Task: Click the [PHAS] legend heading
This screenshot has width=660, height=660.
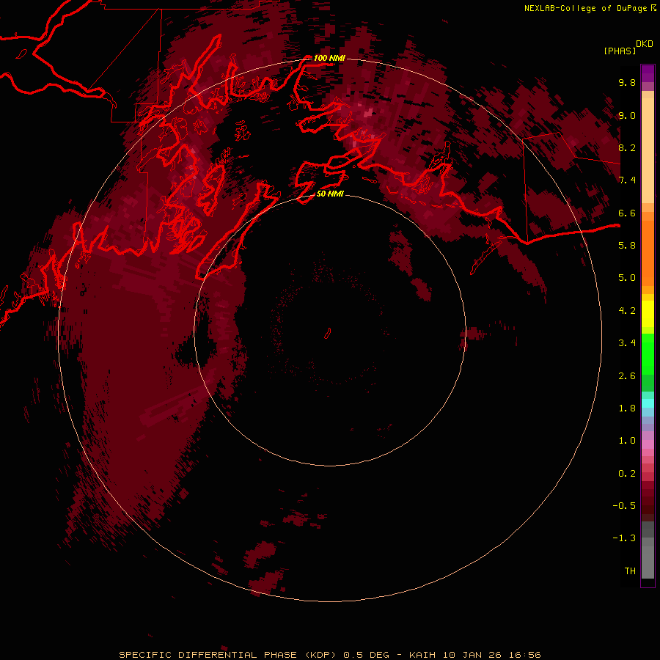Action: pyautogui.click(x=620, y=51)
